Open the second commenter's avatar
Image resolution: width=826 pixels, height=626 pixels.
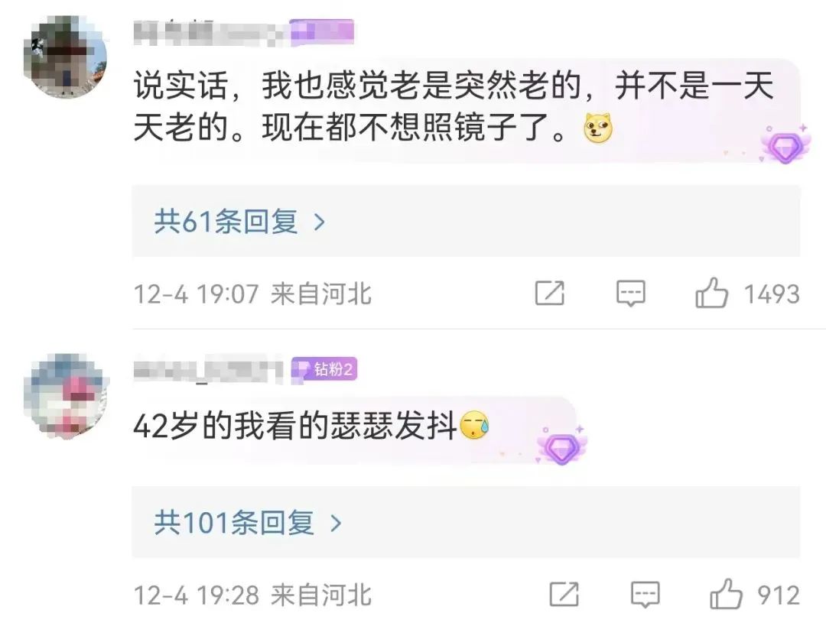(65, 396)
